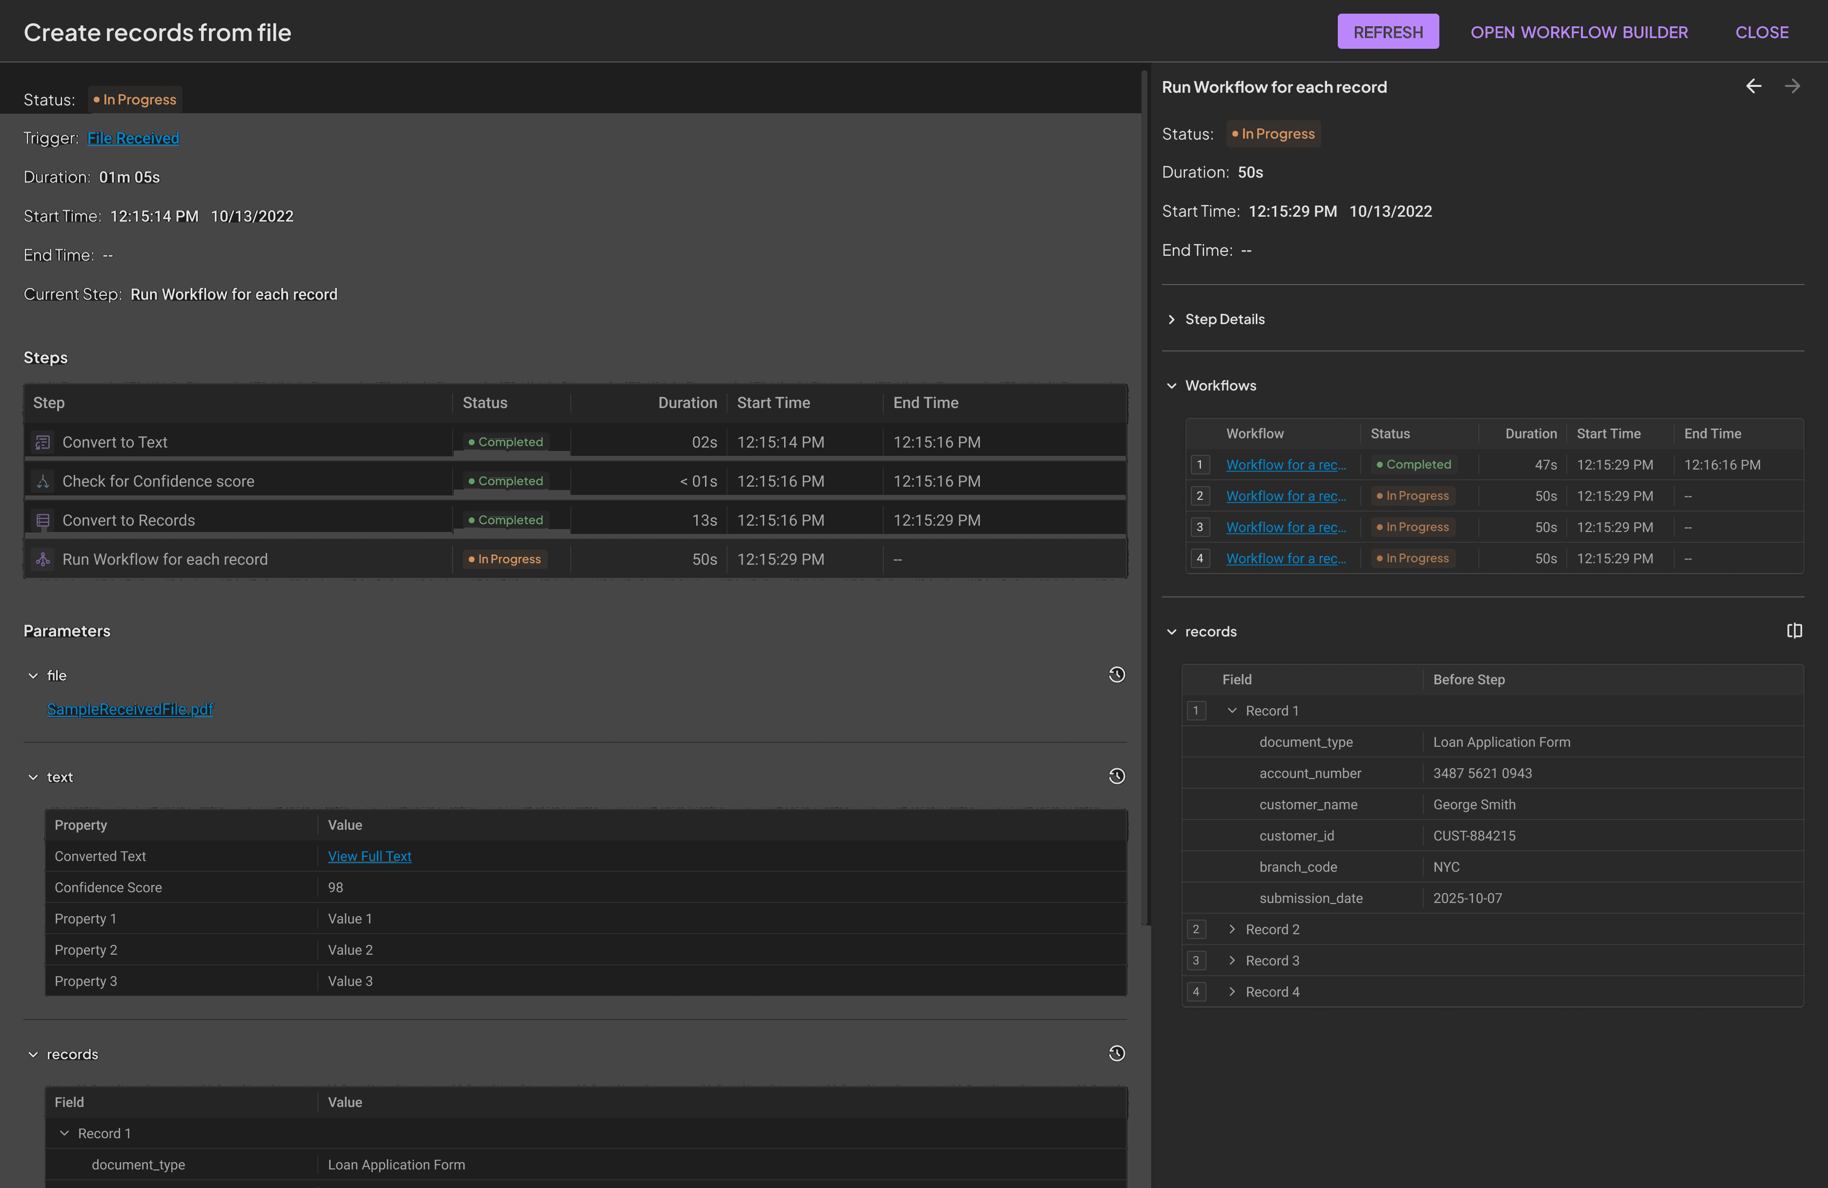
Task: Expand the Step Details section
Action: coord(1172,320)
